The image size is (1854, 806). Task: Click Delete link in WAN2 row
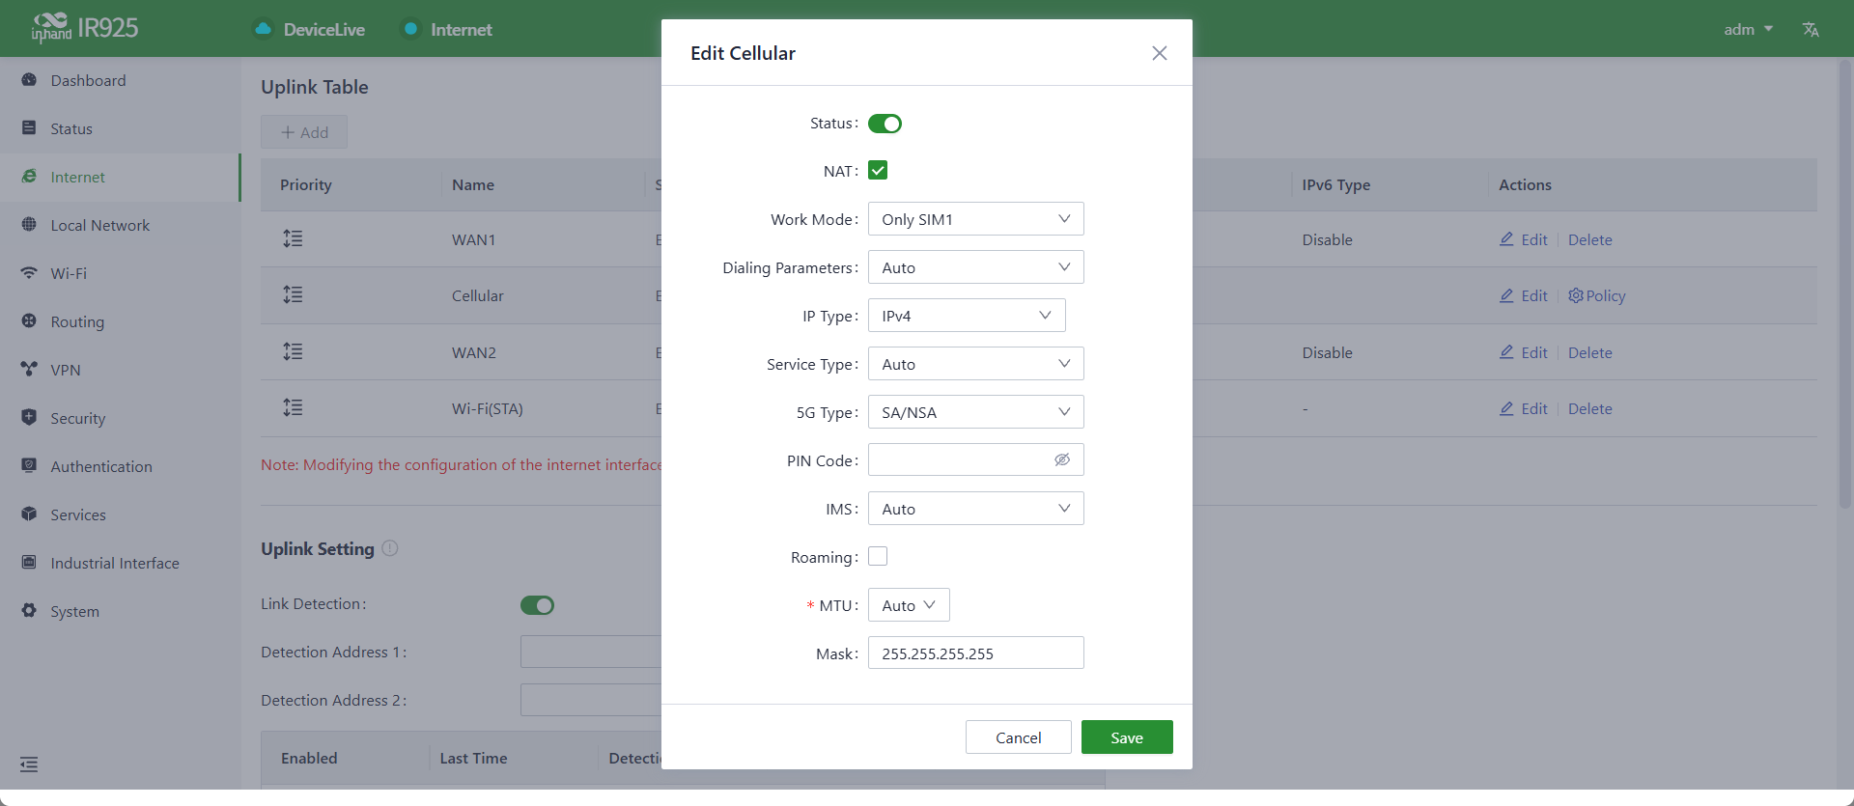1590,352
